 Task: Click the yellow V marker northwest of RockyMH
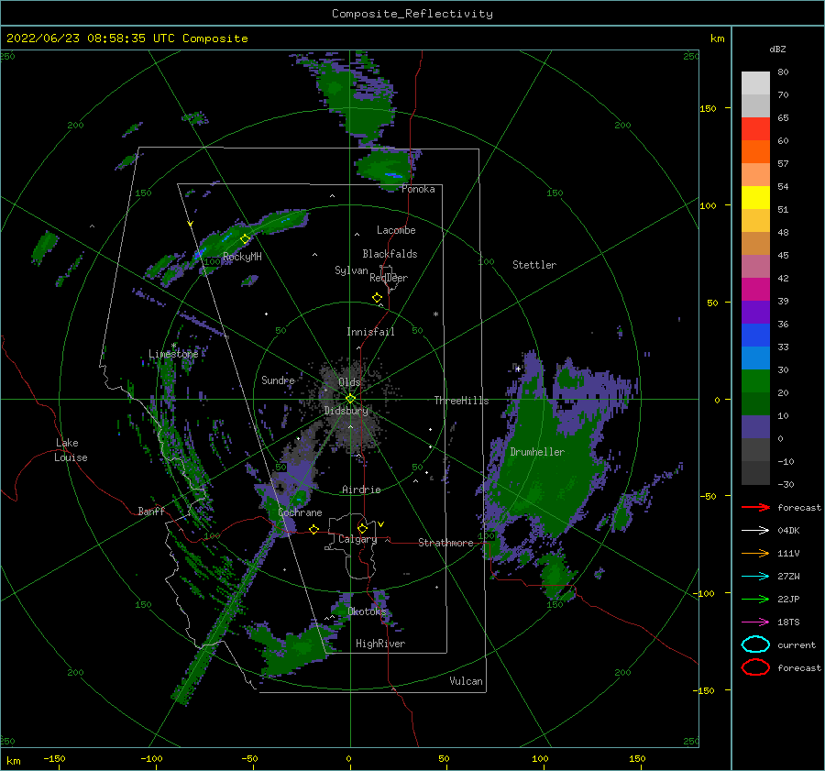point(190,224)
